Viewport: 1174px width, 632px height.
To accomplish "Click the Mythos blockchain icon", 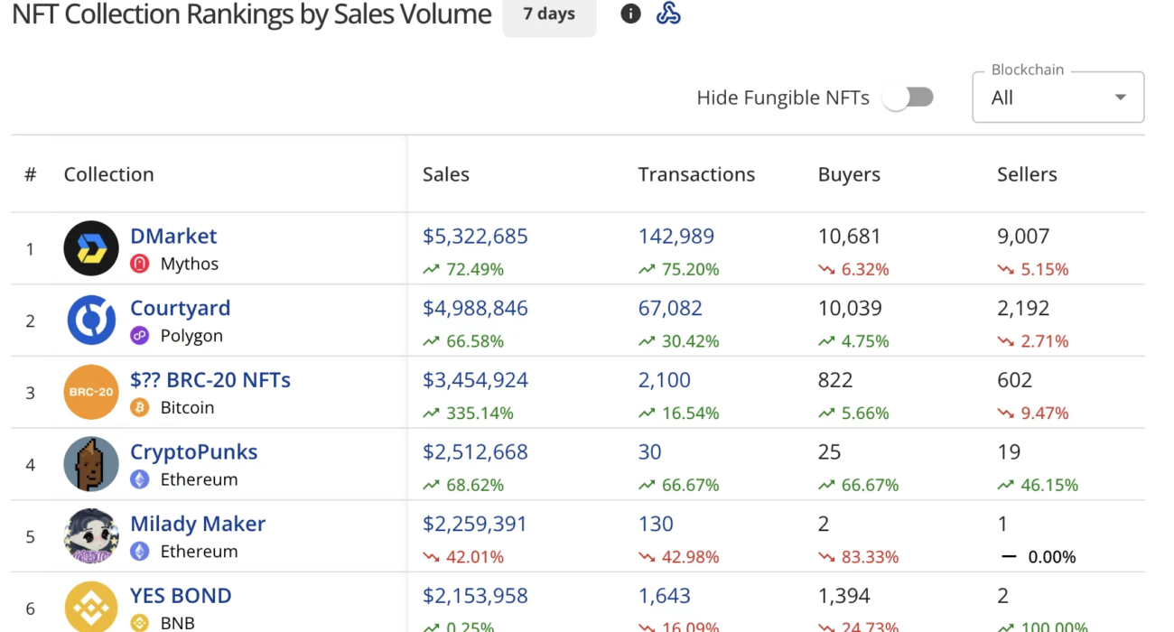I will (139, 264).
